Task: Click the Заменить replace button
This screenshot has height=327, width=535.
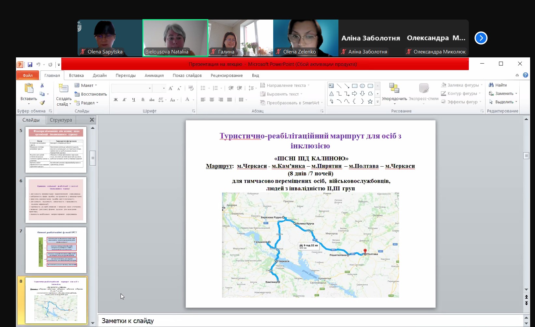Action: tap(503, 94)
